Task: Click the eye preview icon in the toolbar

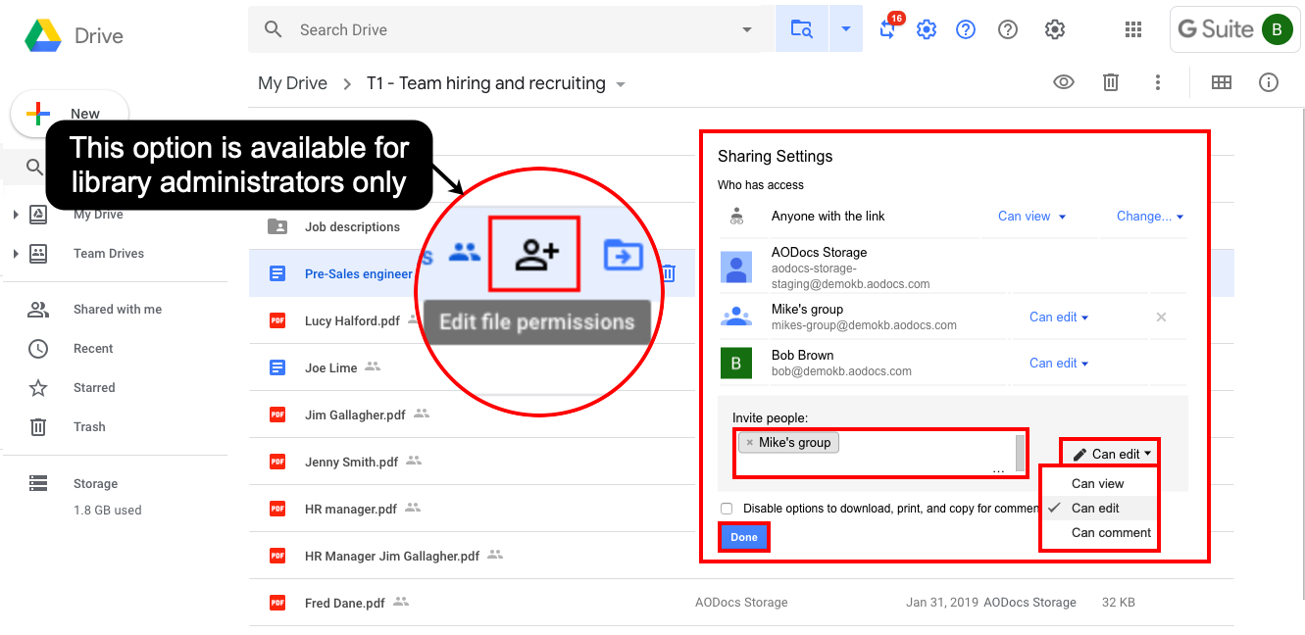Action: click(1064, 82)
